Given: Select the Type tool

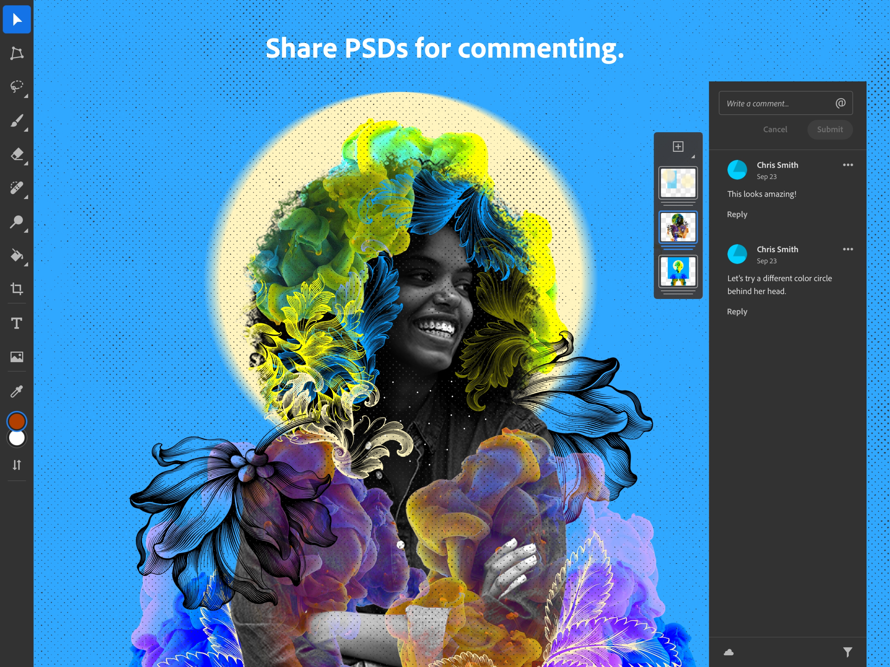Looking at the screenshot, I should pos(17,323).
